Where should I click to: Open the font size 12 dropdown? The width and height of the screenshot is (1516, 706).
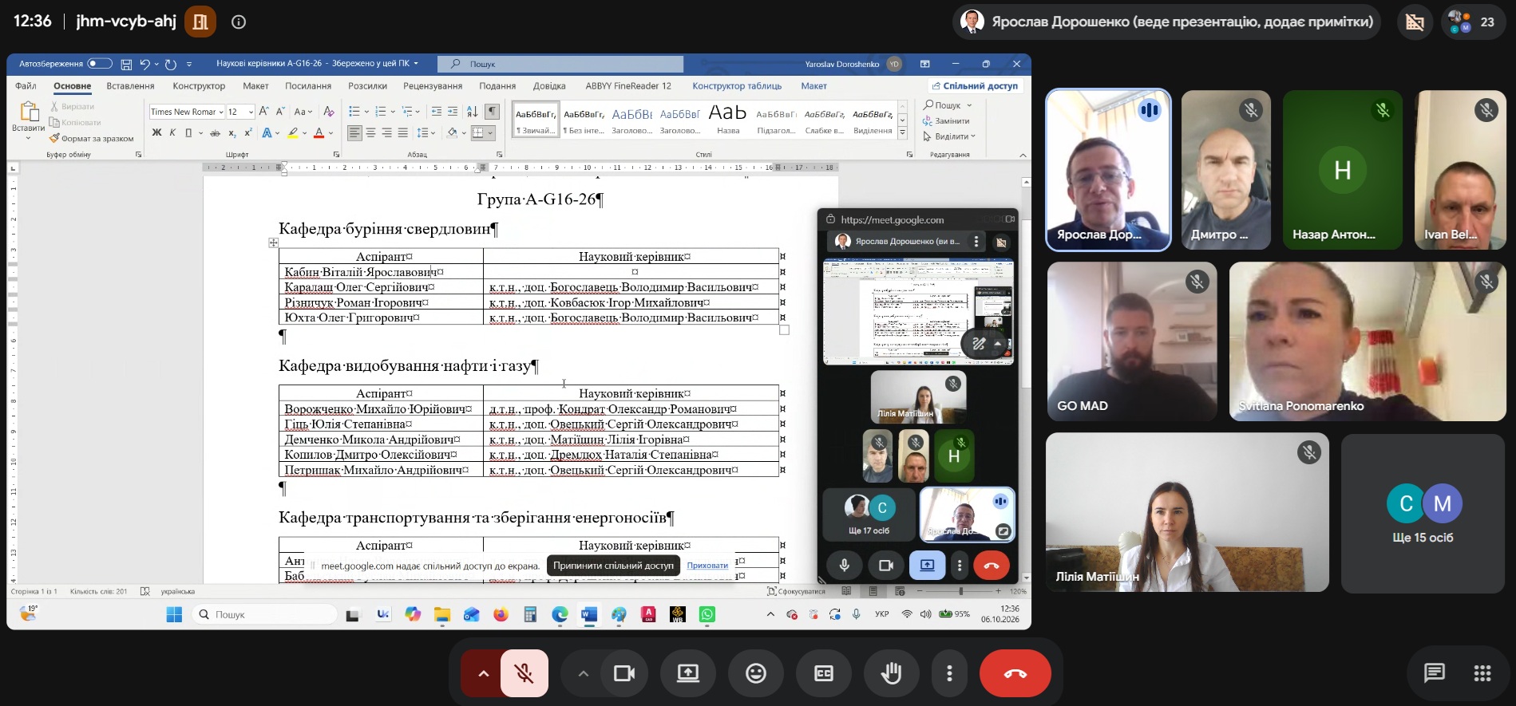[x=240, y=112]
